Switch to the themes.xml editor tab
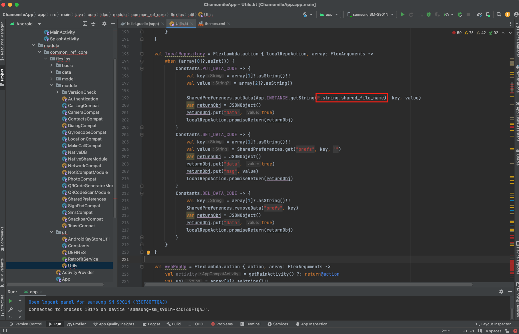This screenshot has width=519, height=334. pos(214,24)
